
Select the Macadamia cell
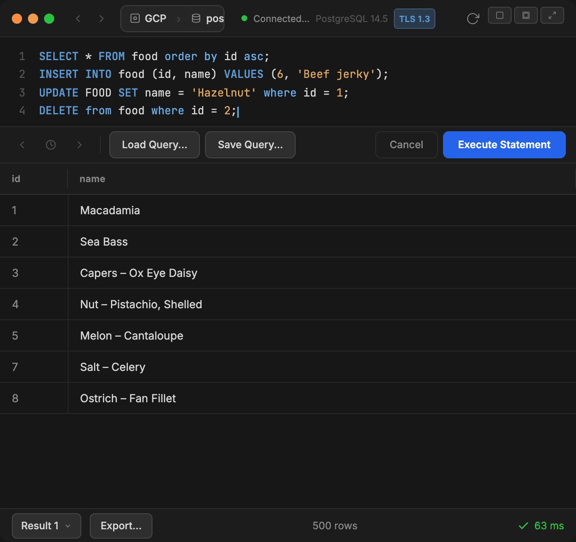322,210
